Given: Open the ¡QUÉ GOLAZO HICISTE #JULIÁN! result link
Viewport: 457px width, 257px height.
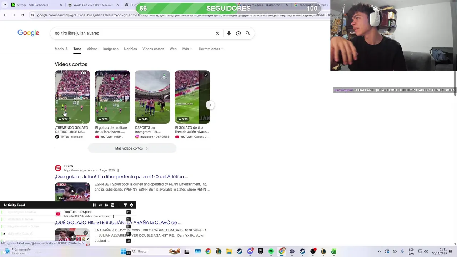Looking at the screenshot, I should coord(118,223).
